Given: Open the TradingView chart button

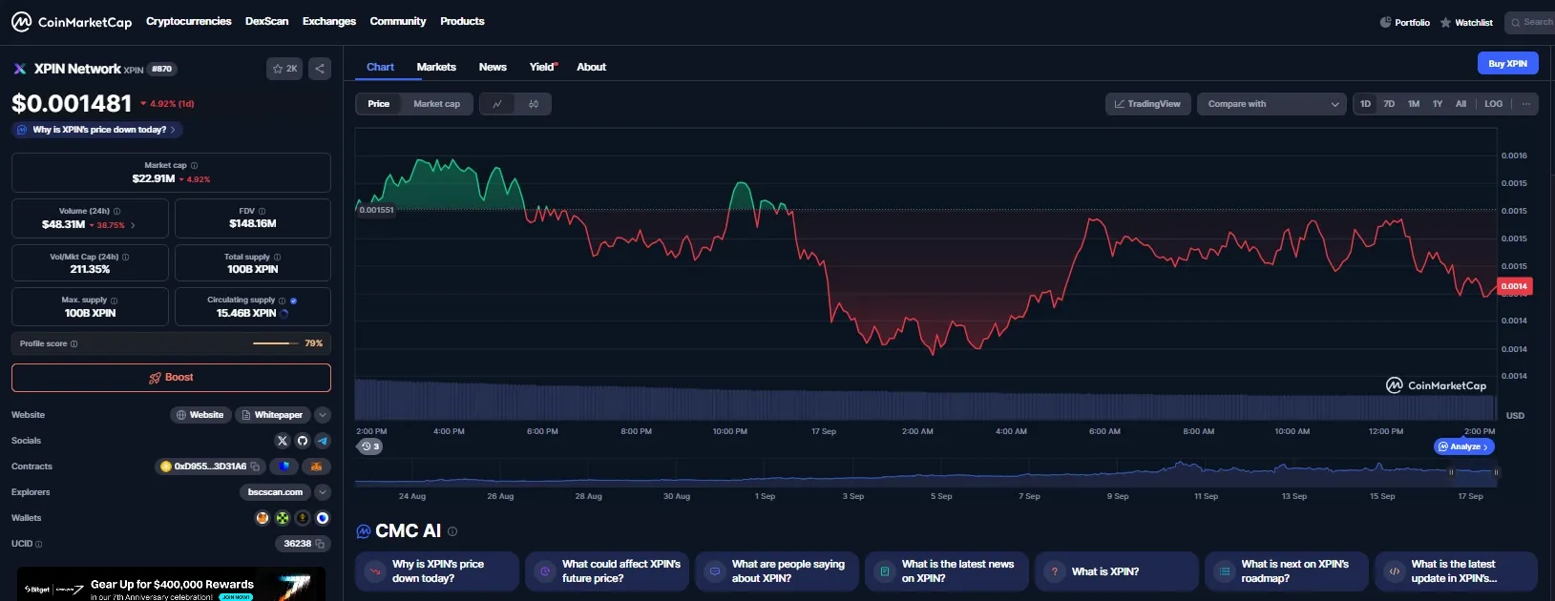Looking at the screenshot, I should [x=1147, y=104].
